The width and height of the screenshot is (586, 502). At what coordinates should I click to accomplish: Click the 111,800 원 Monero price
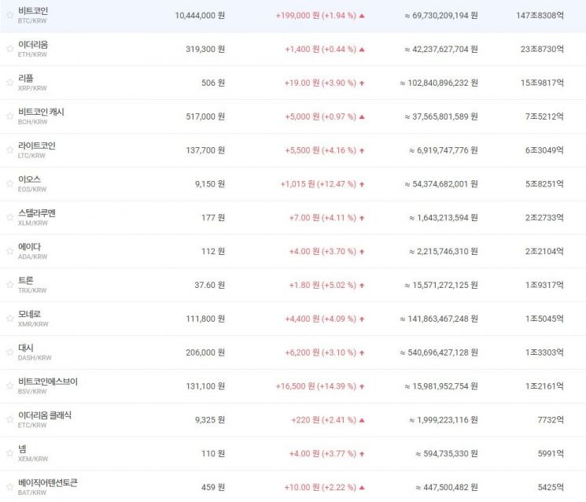[205, 319]
